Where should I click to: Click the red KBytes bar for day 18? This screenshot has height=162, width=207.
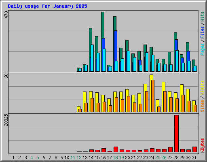[116, 149]
